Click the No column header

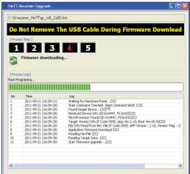[x=16, y=96]
